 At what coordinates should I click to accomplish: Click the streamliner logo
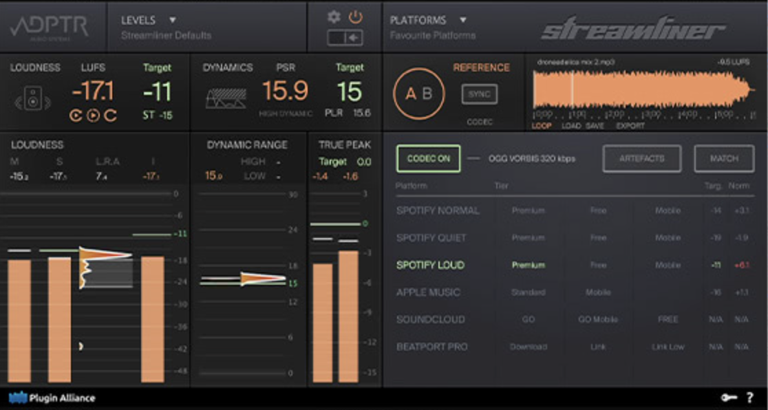(633, 30)
